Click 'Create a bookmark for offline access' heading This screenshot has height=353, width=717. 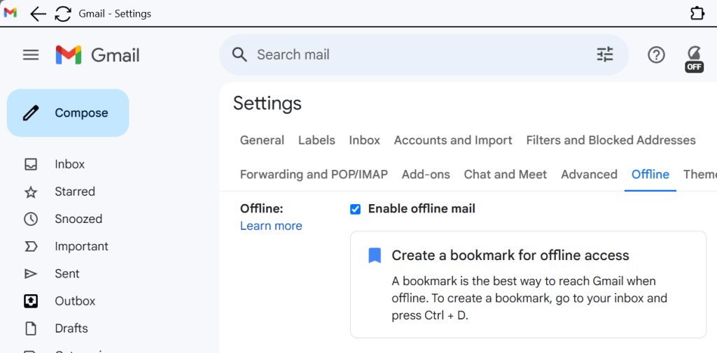click(510, 256)
